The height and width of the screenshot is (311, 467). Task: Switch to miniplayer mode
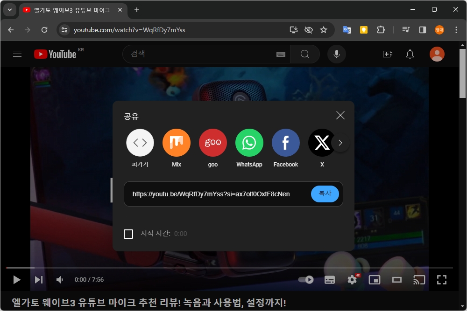click(375, 280)
